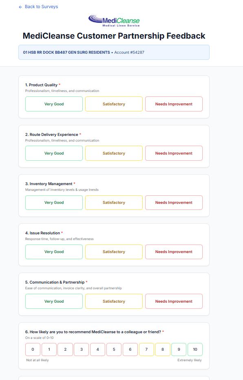Select recommendation score 6
Image resolution: width=243 pixels, height=380 pixels.
pyautogui.click(x=130, y=349)
